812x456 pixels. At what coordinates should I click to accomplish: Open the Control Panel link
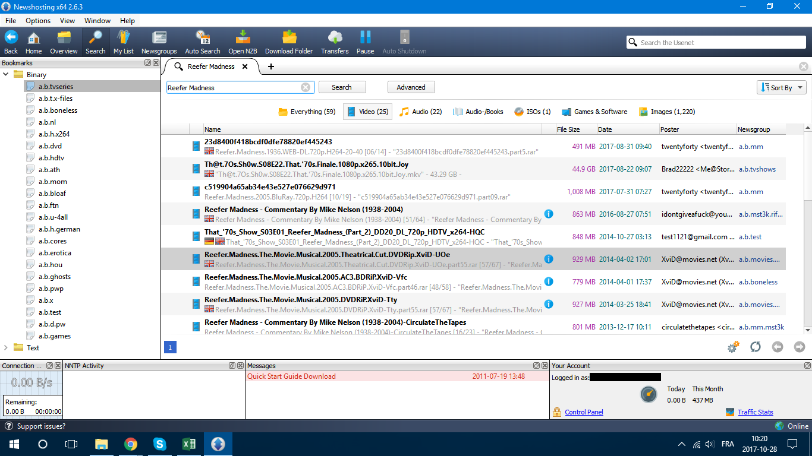pyautogui.click(x=584, y=412)
